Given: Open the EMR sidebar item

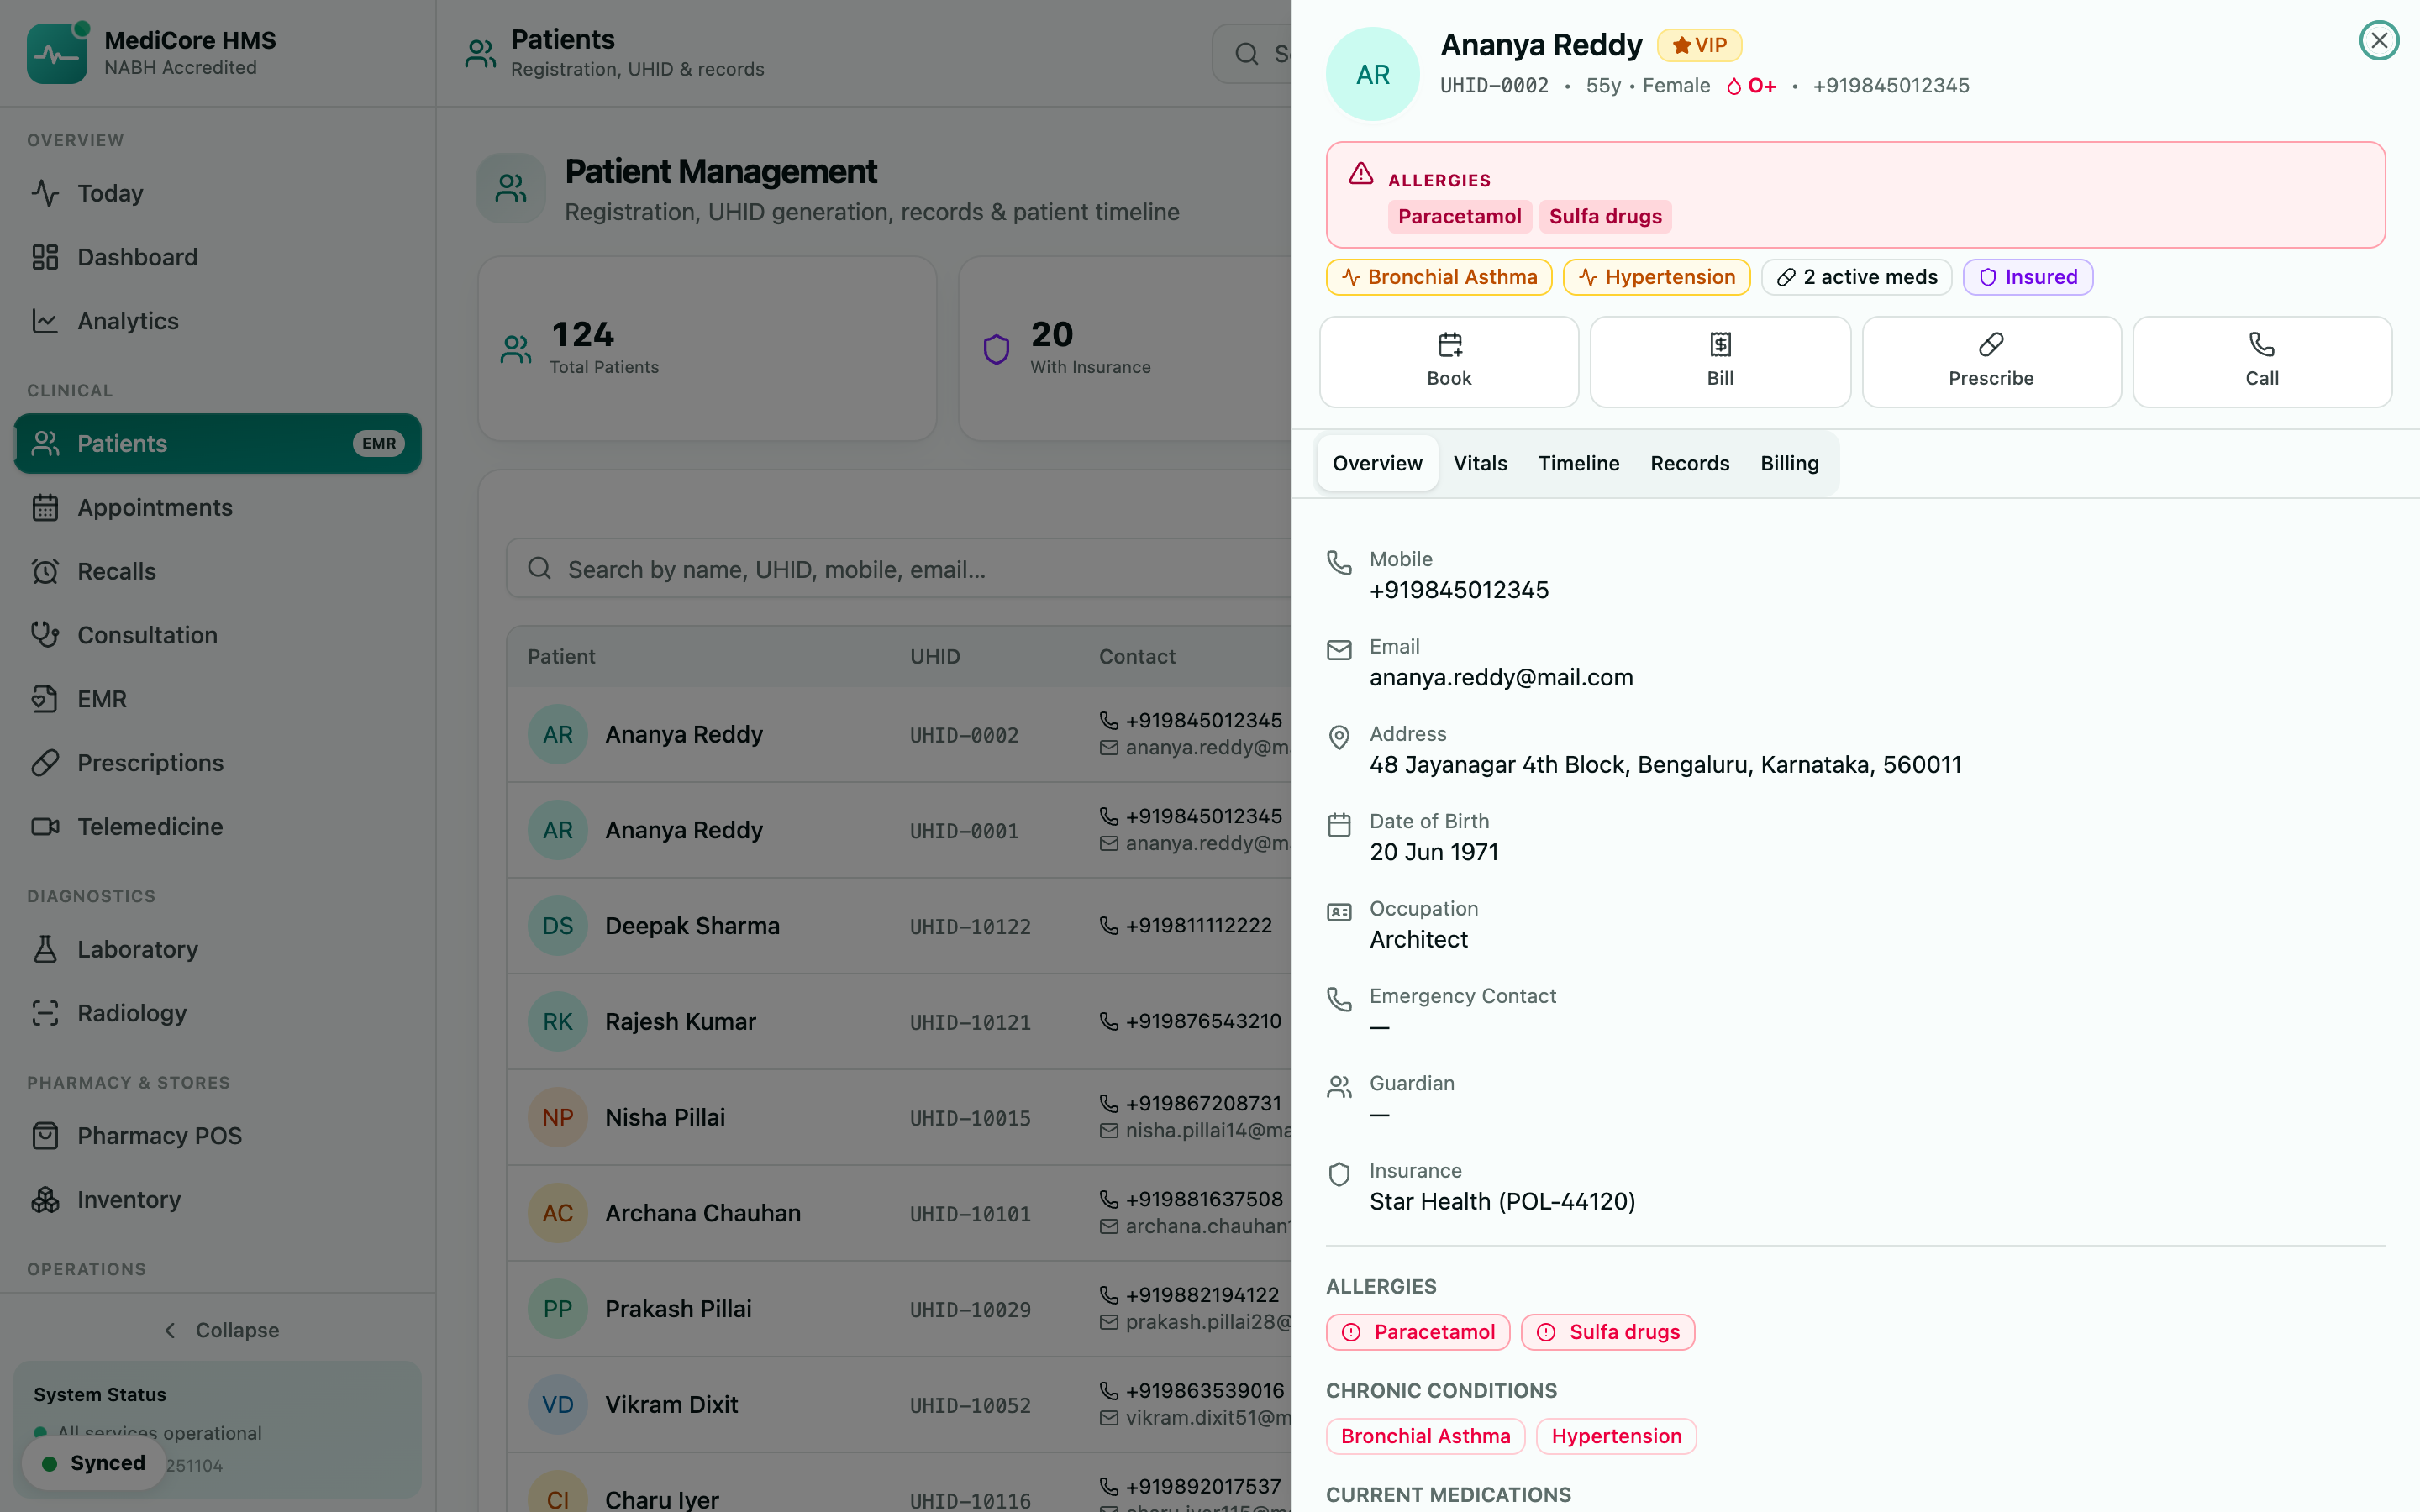Looking at the screenshot, I should 217,699.
